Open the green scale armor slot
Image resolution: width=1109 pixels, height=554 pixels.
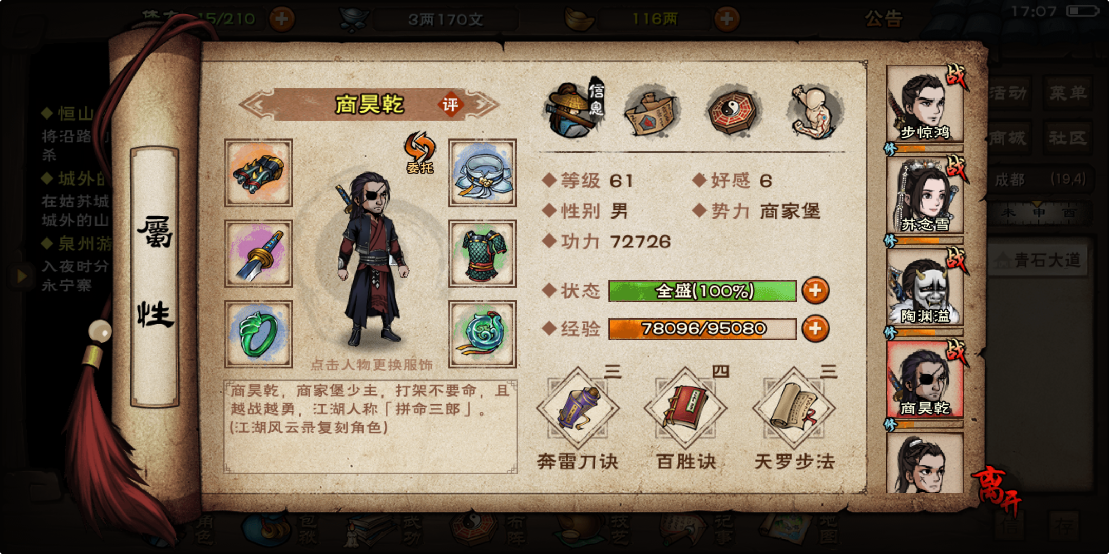482,253
